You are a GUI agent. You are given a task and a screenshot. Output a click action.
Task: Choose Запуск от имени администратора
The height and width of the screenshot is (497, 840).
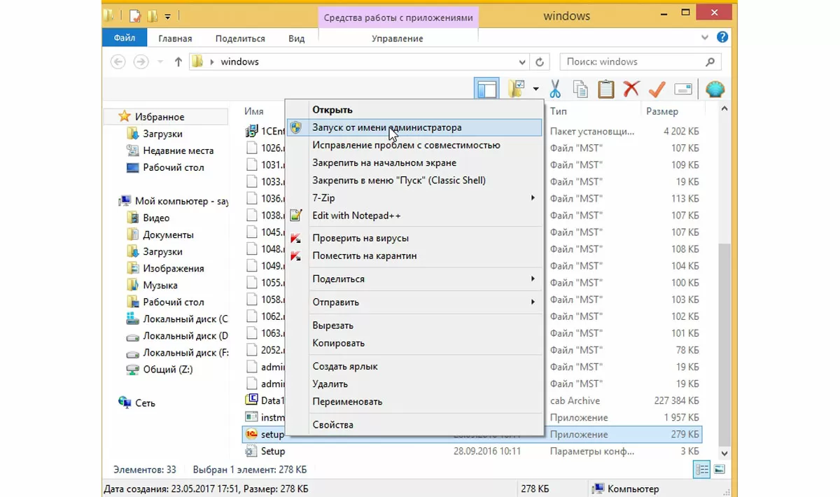(414, 127)
